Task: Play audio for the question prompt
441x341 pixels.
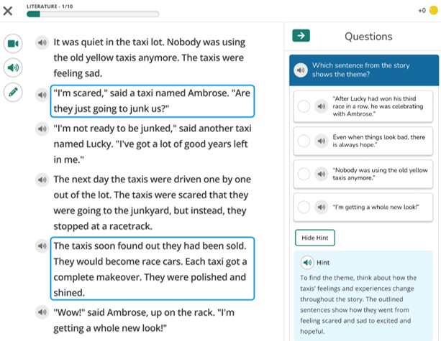Action: (x=300, y=70)
